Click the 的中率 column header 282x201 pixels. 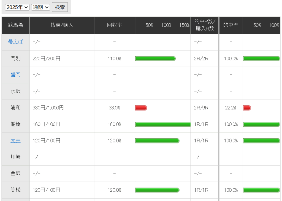231,25
